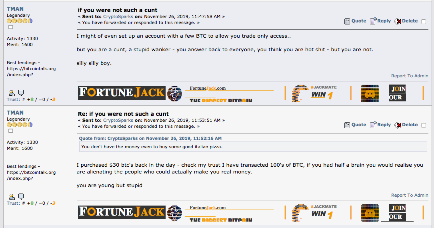Open the profile icon under second TMAN post
This screenshot has width=434, height=228.
point(12,197)
